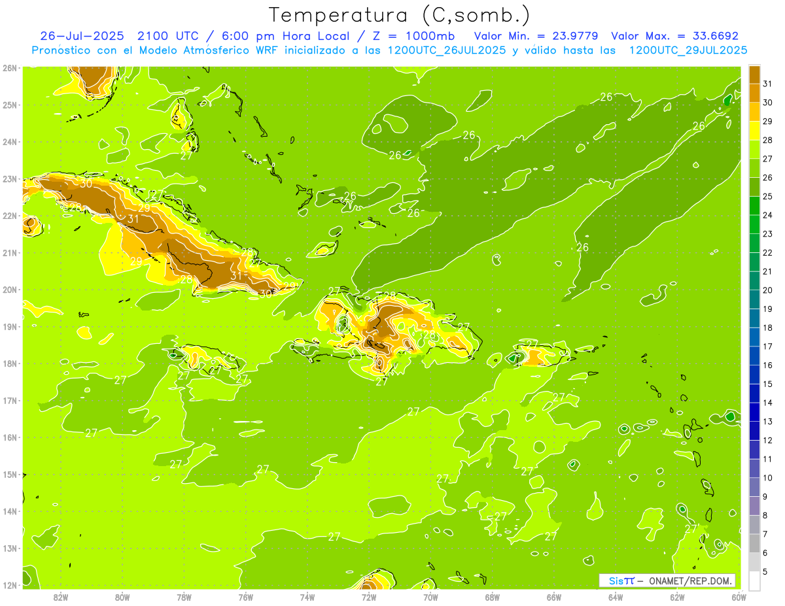Image resolution: width=785 pixels, height=606 pixels.
Task: Click the 20N latitude axis label
Action: click(x=10, y=290)
